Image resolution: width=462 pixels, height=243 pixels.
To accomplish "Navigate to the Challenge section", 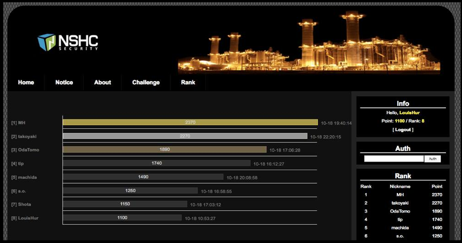I will tap(146, 83).
